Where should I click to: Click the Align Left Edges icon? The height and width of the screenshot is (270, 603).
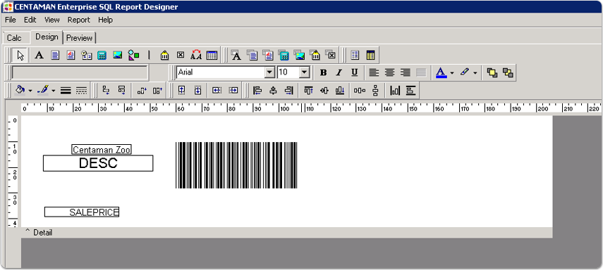tap(257, 91)
